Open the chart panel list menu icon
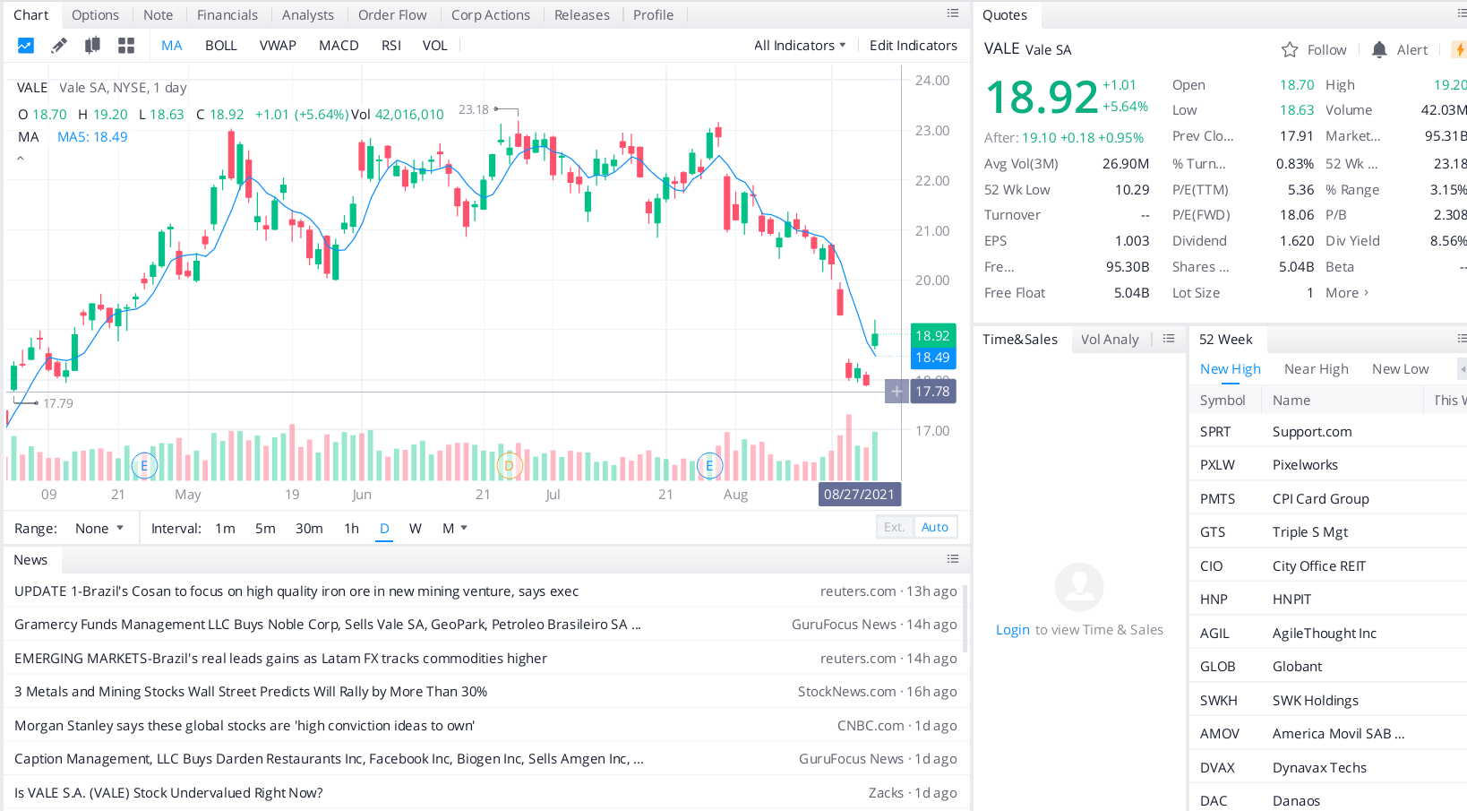This screenshot has width=1467, height=811. [x=953, y=13]
